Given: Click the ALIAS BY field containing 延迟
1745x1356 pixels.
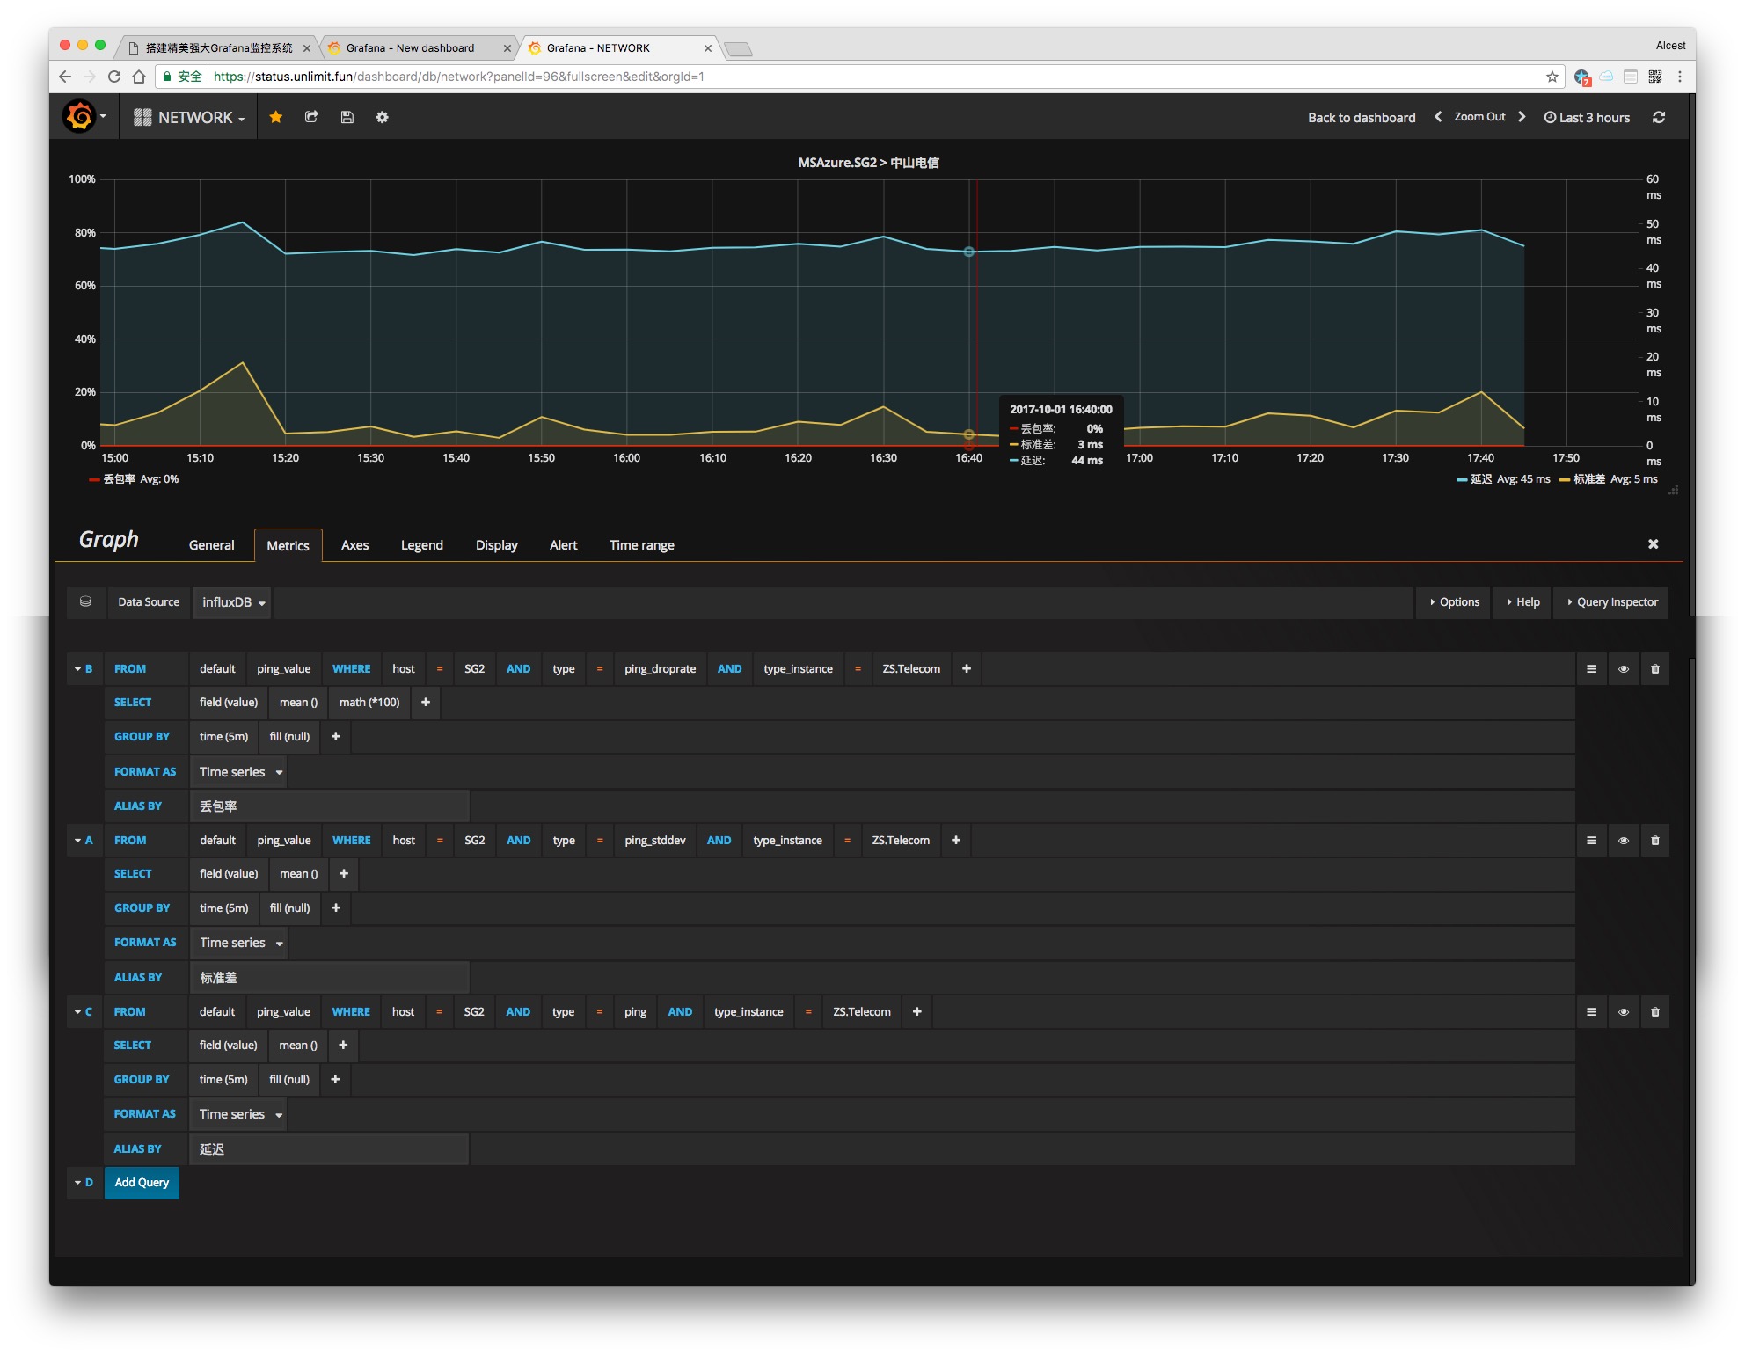Looking at the screenshot, I should click(x=330, y=1149).
